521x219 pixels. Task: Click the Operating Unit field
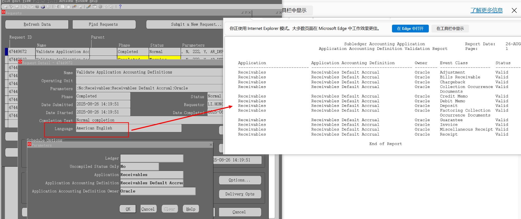[x=150, y=80]
